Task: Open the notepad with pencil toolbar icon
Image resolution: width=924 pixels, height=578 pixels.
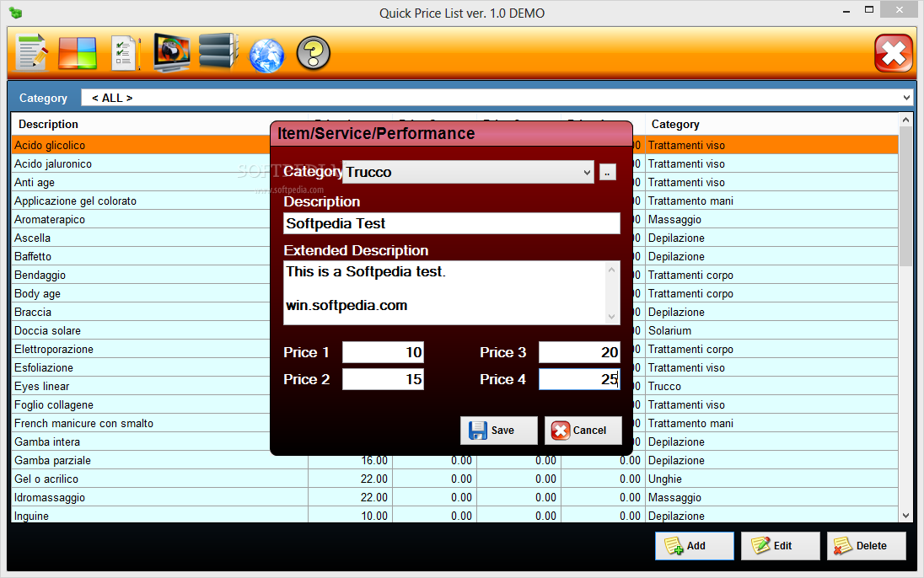Action: (32, 53)
